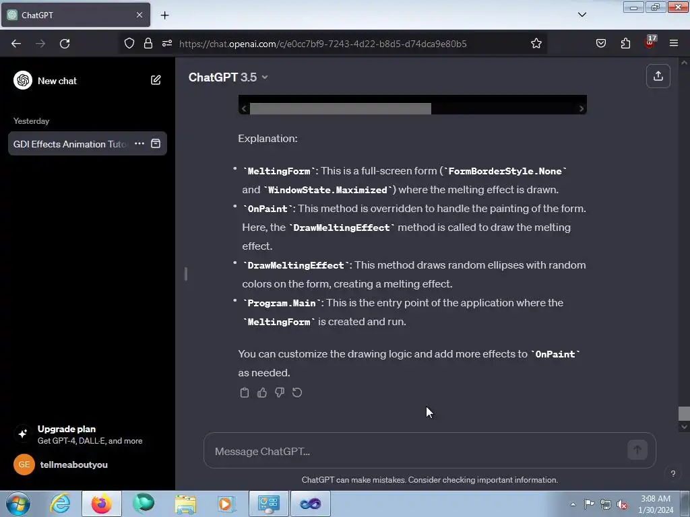Switch to Firefox in the taskbar
The height and width of the screenshot is (517, 690).
click(x=102, y=504)
